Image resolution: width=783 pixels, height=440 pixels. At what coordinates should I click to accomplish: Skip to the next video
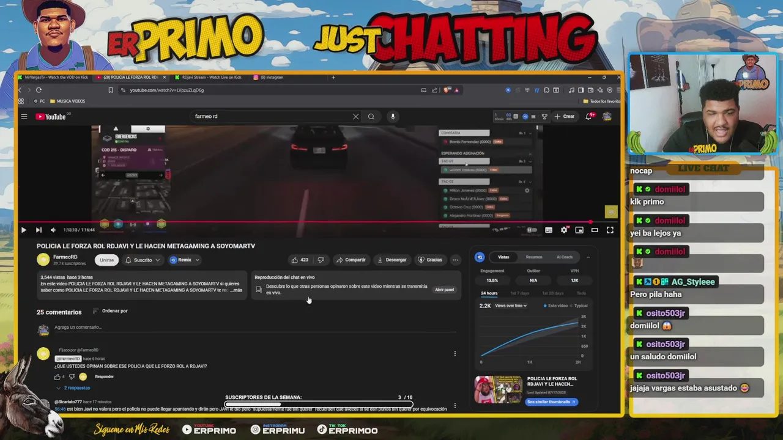coord(39,230)
